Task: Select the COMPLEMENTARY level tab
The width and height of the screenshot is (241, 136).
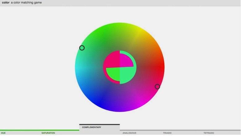Action: [x=99, y=130]
